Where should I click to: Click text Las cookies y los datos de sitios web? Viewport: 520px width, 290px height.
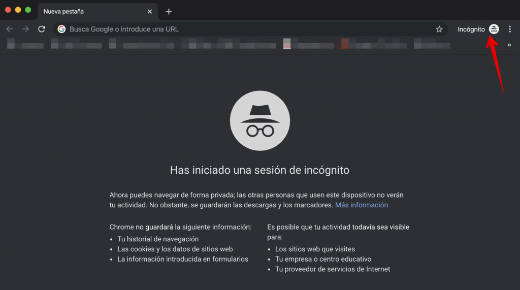[x=175, y=249]
